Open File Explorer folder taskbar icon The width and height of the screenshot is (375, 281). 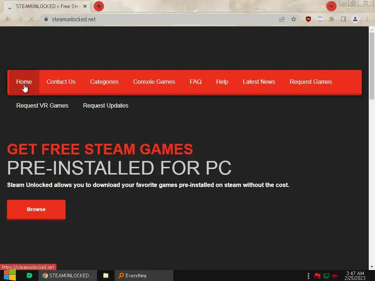[106, 276]
